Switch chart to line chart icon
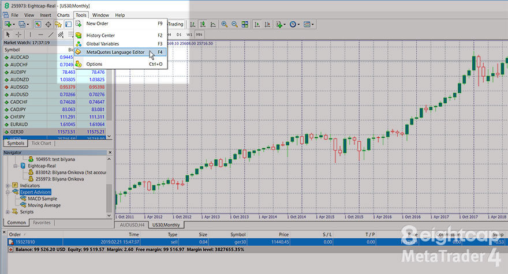Viewport: 508px width, 274px height. click(213, 24)
